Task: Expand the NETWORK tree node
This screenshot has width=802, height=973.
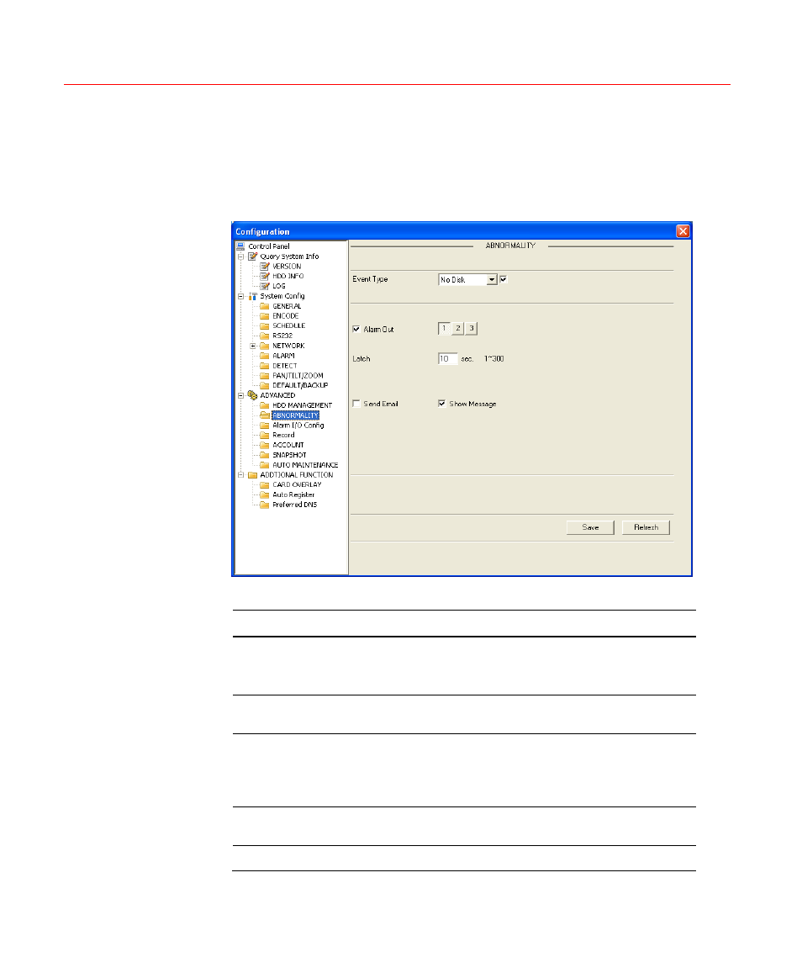Action: 253,346
